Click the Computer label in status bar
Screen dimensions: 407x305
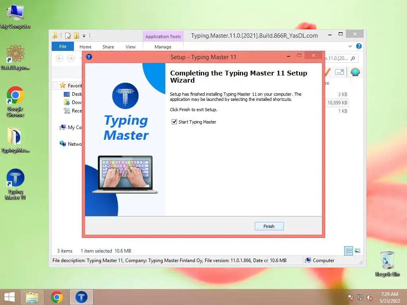[x=324, y=261]
